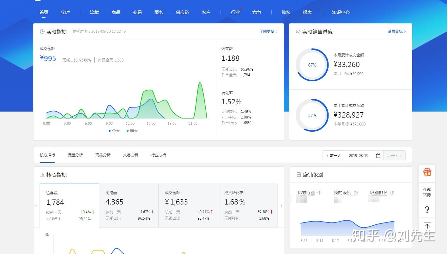This screenshot has width=447, height=254.
Task: Click the red up arrow by 40.41%
Action: 212,212
